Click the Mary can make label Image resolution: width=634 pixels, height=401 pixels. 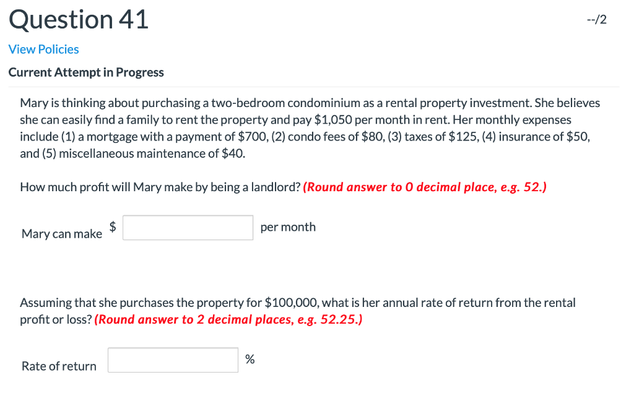click(61, 234)
